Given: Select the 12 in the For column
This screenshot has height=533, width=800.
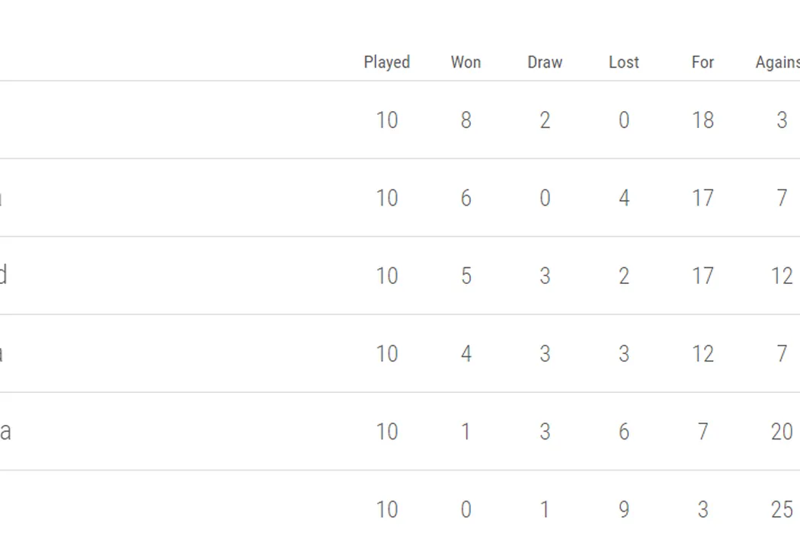Looking at the screenshot, I should (702, 354).
